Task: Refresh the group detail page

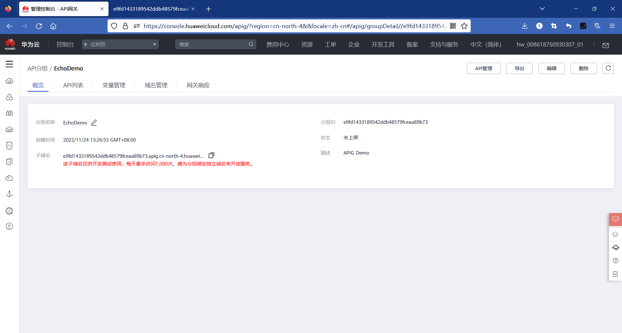Action: [x=608, y=68]
